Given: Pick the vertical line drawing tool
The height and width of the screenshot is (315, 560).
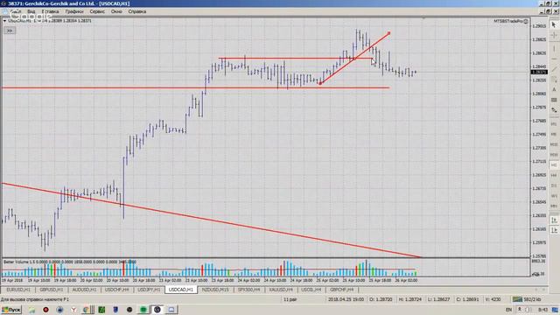Looking at the screenshot, I should click(554, 48).
